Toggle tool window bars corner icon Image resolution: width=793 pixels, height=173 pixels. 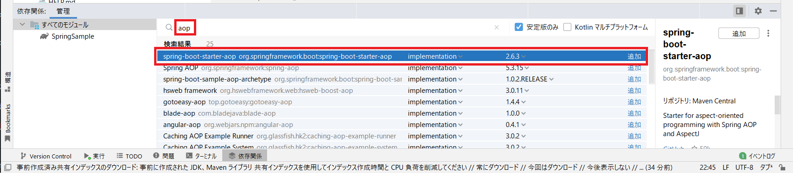pos(7,168)
